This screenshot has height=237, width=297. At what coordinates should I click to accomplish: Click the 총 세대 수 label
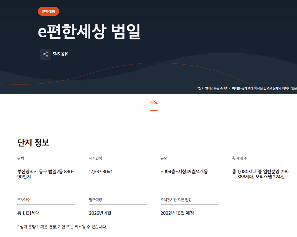click(239, 158)
